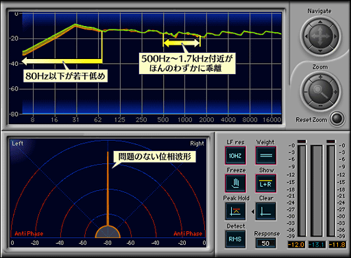Viewport: 351px width, 258px height.
Task: Change the Detect RMS mode
Action: [235, 239]
